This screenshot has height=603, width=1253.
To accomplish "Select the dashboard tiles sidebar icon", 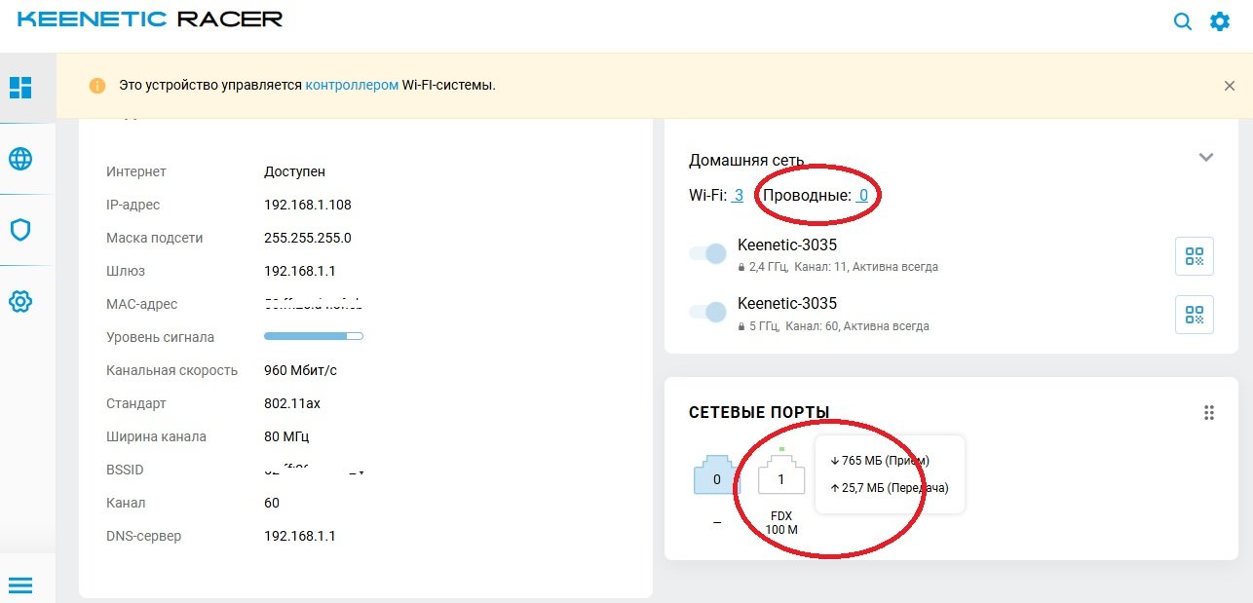I will [20, 88].
